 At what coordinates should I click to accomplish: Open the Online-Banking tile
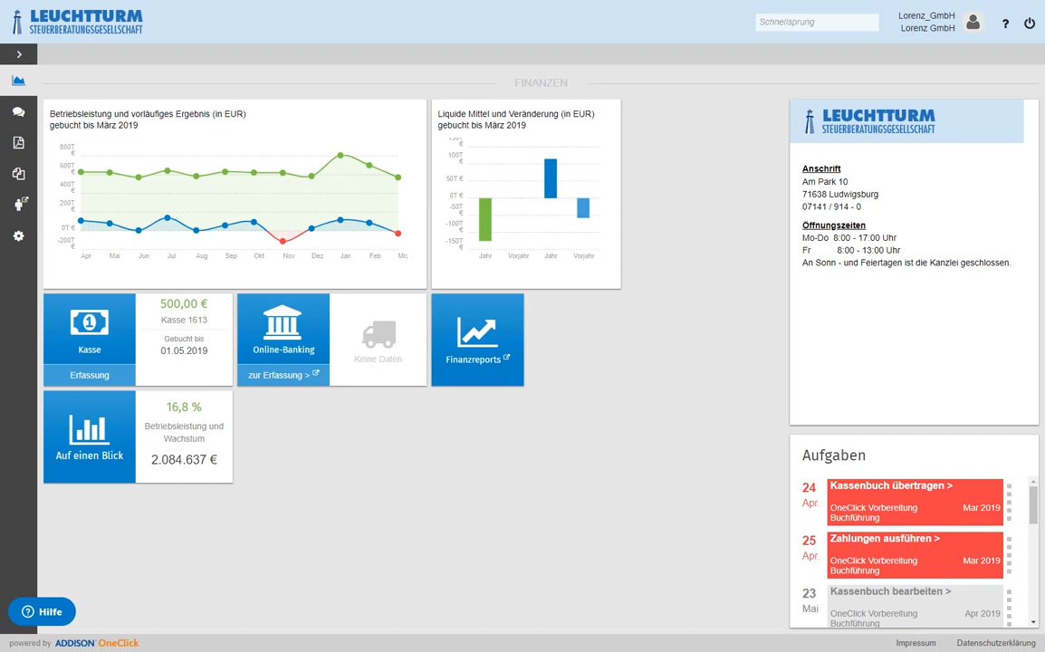point(283,329)
